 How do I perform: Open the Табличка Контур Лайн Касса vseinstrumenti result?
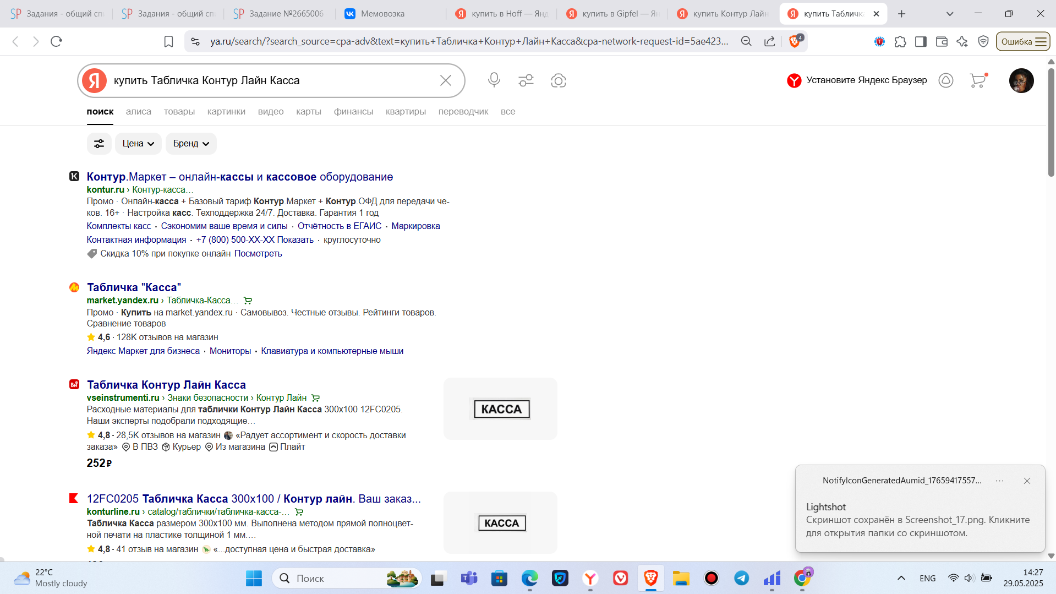pyautogui.click(x=166, y=385)
